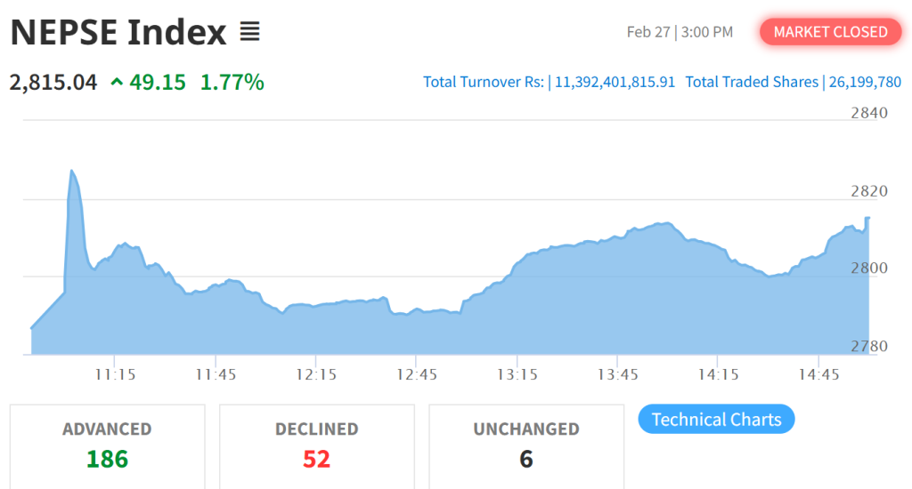The image size is (912, 489).
Task: Select the Total Traded Shares figure
Action: coord(865,82)
